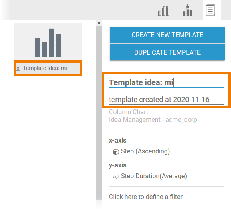Click DUPLICATE TEMPLATE button
The width and height of the screenshot is (231, 209).
[x=167, y=52]
